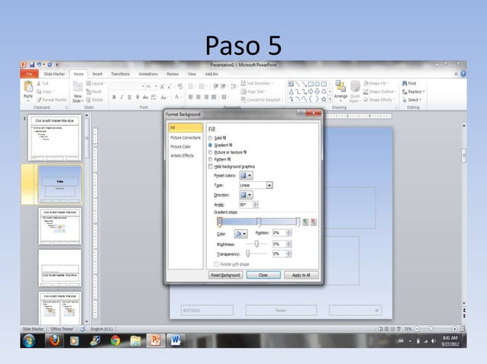
Task: Expand the shapes gallery More arrow
Action: (x=330, y=100)
